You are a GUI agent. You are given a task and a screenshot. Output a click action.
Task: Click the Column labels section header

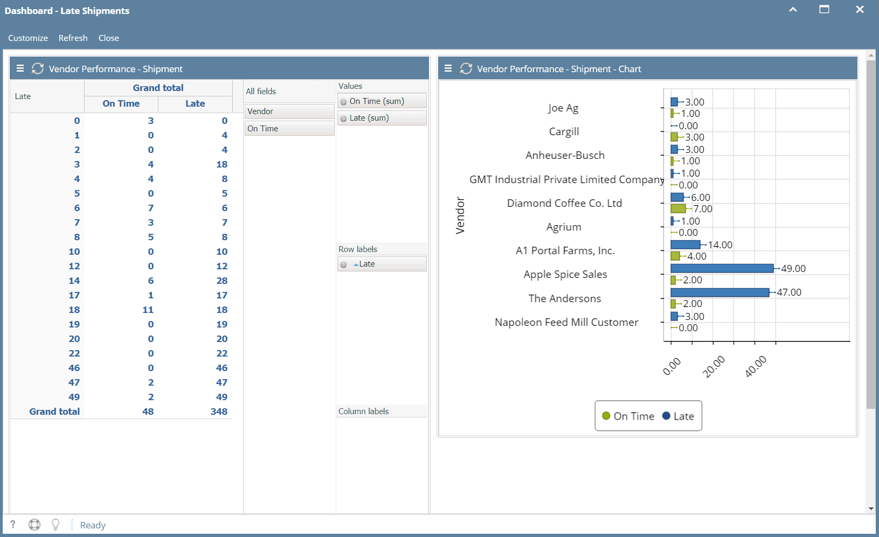click(382, 412)
